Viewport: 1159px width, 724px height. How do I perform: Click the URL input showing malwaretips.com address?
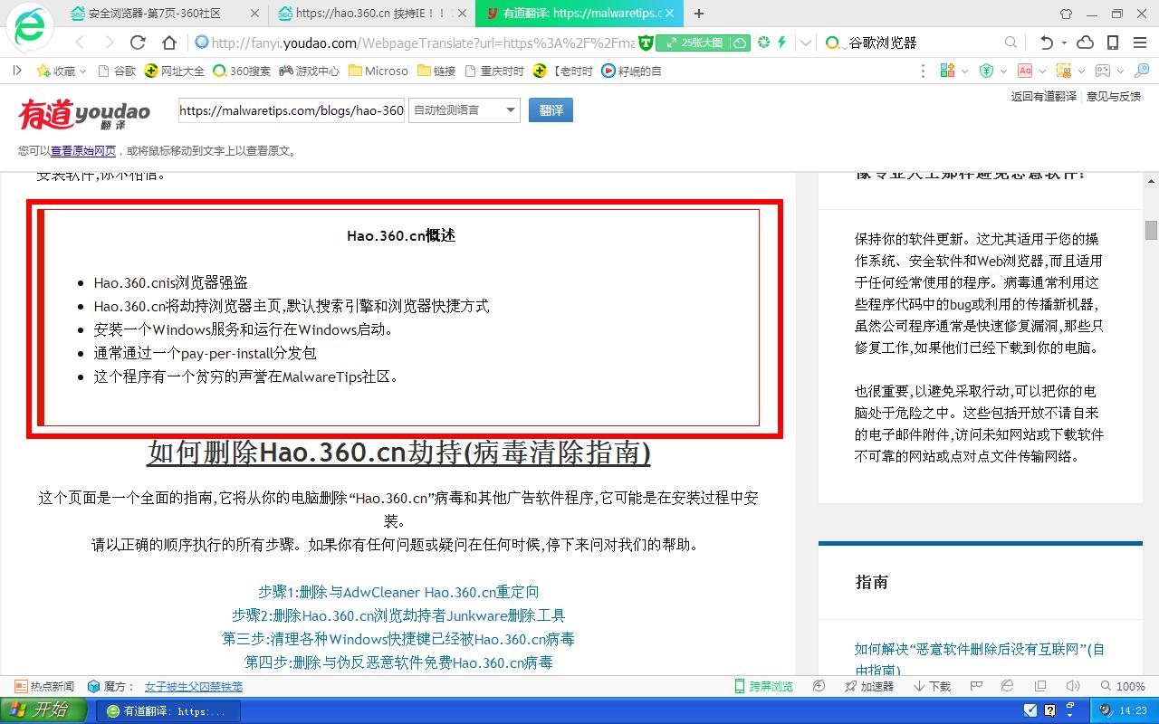pos(290,110)
